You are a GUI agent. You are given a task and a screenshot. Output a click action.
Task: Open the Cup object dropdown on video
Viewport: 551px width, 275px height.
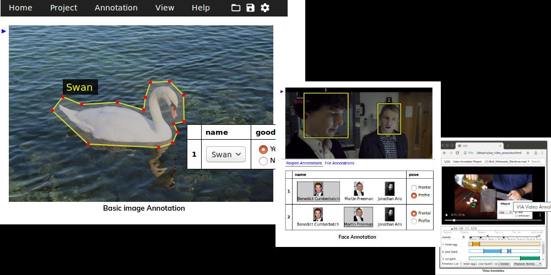[x=505, y=212]
